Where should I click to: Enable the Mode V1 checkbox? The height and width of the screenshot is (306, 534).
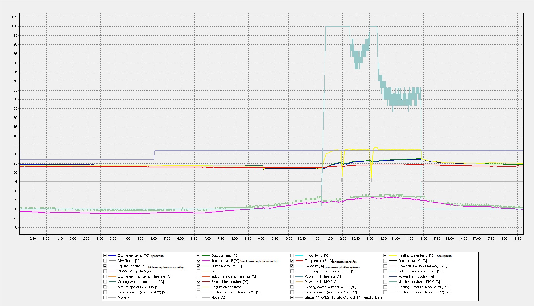click(105, 297)
